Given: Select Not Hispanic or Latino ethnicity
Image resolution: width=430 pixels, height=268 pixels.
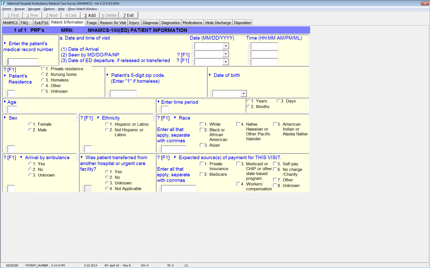Looking at the screenshot, I should click(107, 130).
